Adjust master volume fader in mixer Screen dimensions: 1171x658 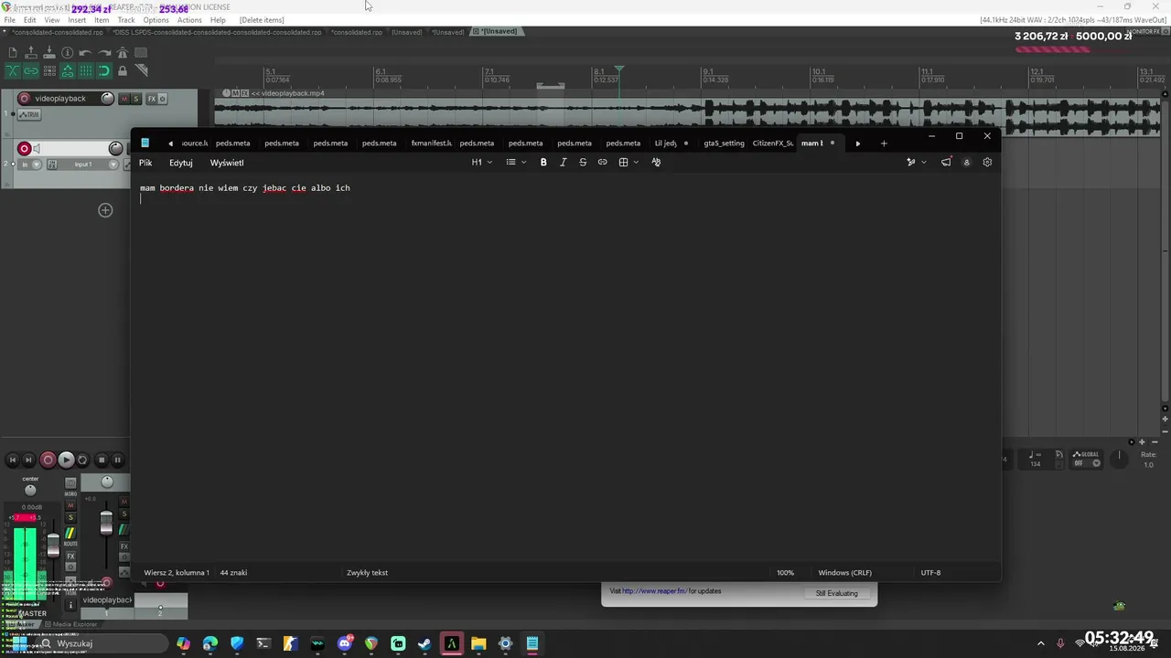click(x=53, y=547)
